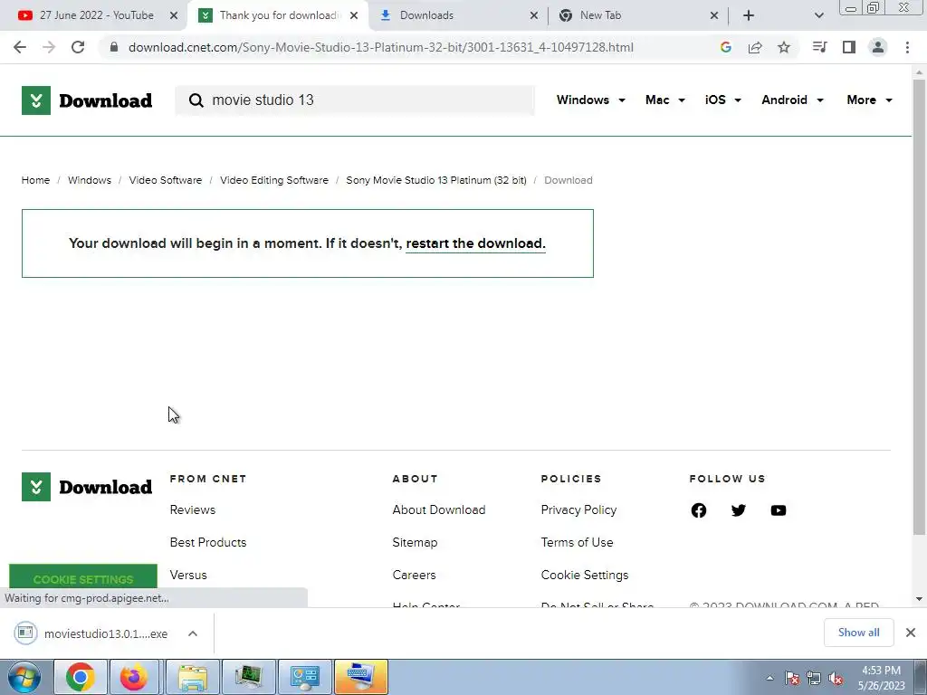Open the Sony Movie Studio 13 Platinum breadcrumb

435,180
